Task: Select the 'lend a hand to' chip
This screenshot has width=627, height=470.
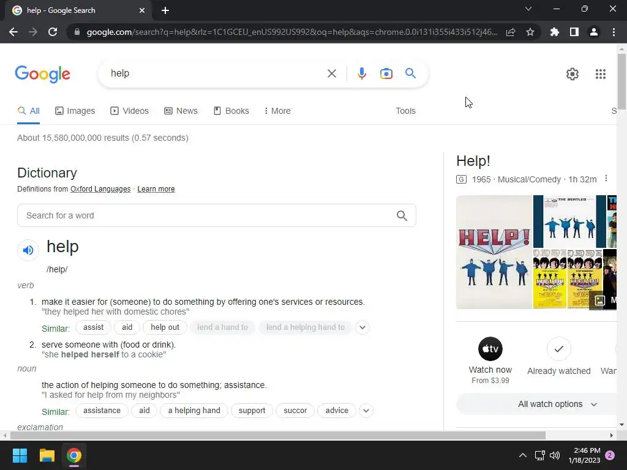Action: 222,327
